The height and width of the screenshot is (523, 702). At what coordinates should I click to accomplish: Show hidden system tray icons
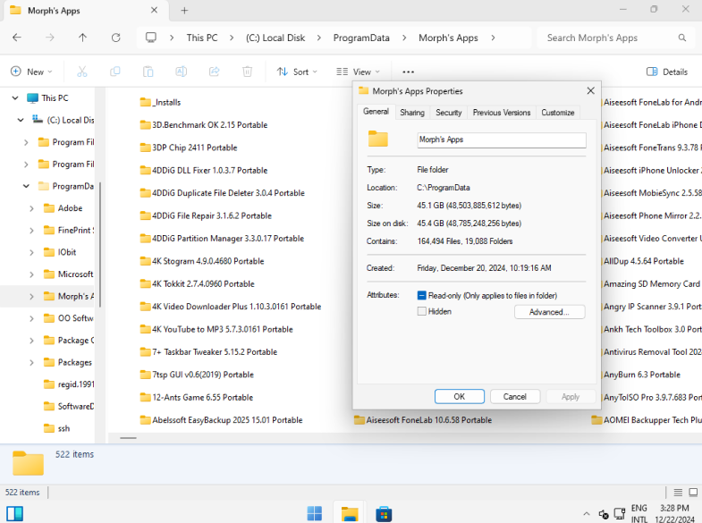coord(587,513)
